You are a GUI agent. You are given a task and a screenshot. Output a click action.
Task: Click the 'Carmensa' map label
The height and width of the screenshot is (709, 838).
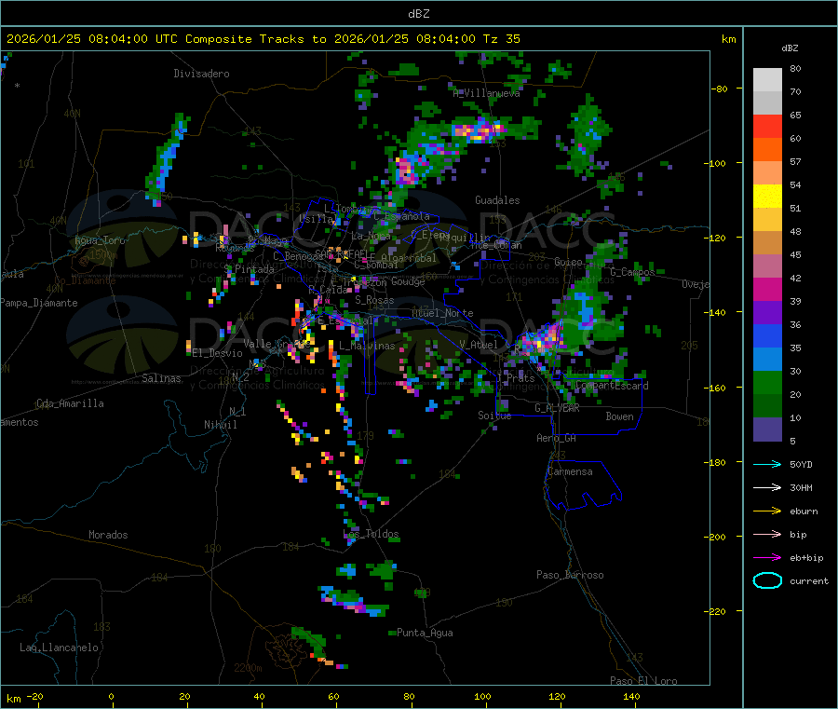tap(570, 471)
